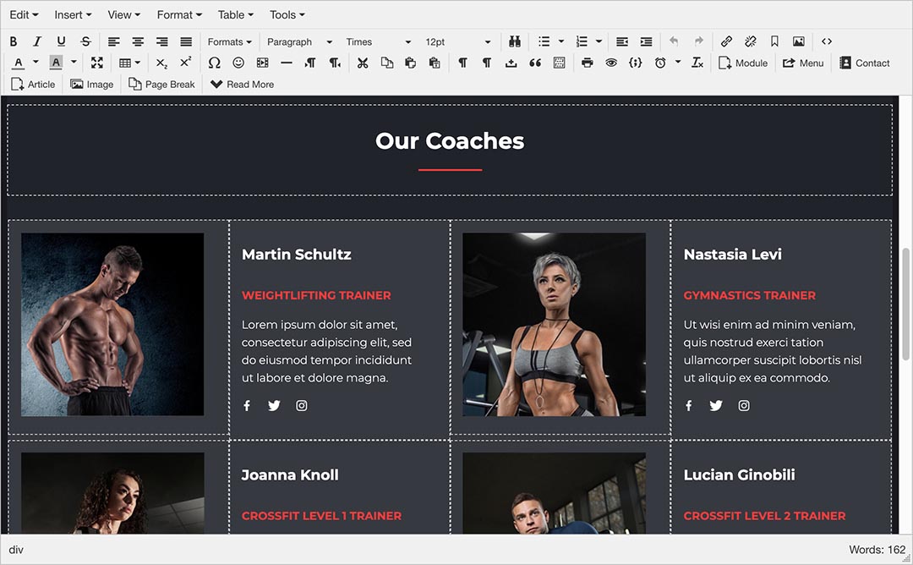This screenshot has width=913, height=565.
Task: Insert a non-breaking space character icon
Action: pos(560,63)
